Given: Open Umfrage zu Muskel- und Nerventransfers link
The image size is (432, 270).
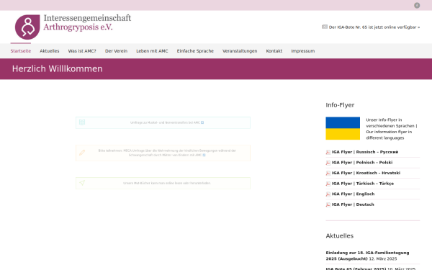Looking at the screenshot, I should click(x=165, y=122).
